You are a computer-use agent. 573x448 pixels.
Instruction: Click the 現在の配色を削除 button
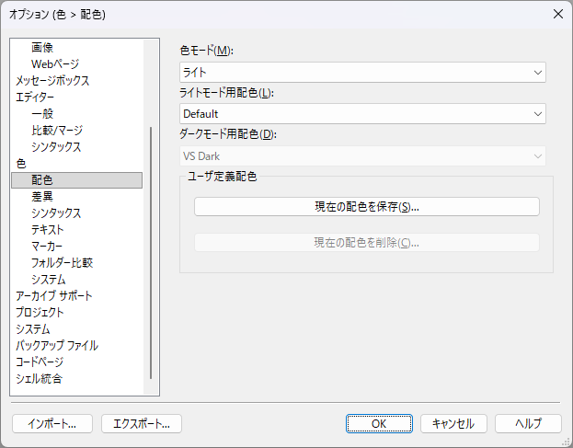click(x=367, y=243)
